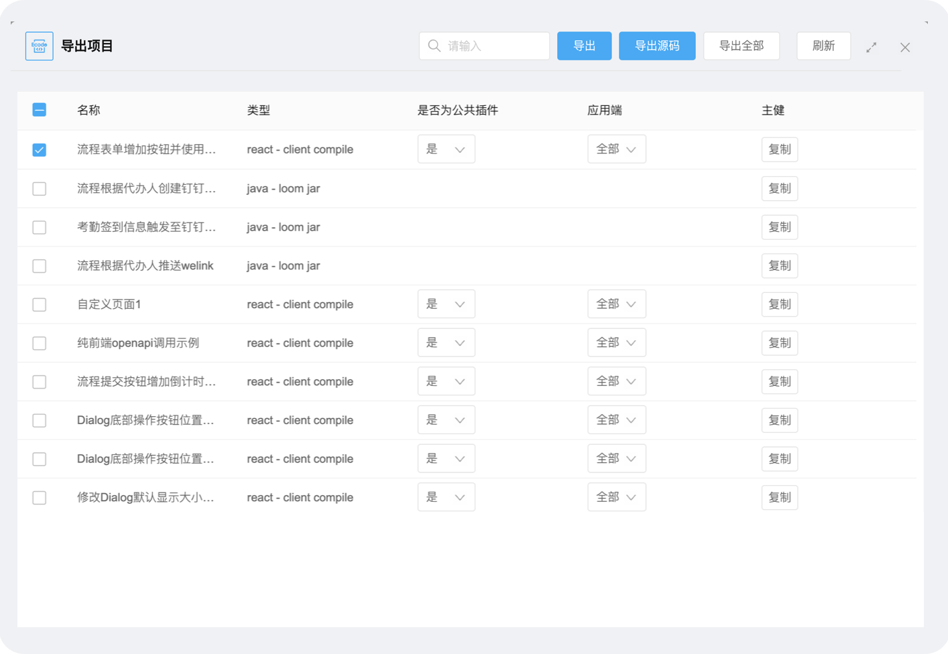Click the Ecode logo icon beside 导出项目
948x654 pixels.
coord(39,46)
